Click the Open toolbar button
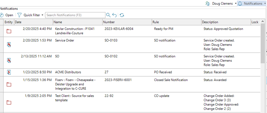The height and width of the screenshot is (113, 267). 7,15
